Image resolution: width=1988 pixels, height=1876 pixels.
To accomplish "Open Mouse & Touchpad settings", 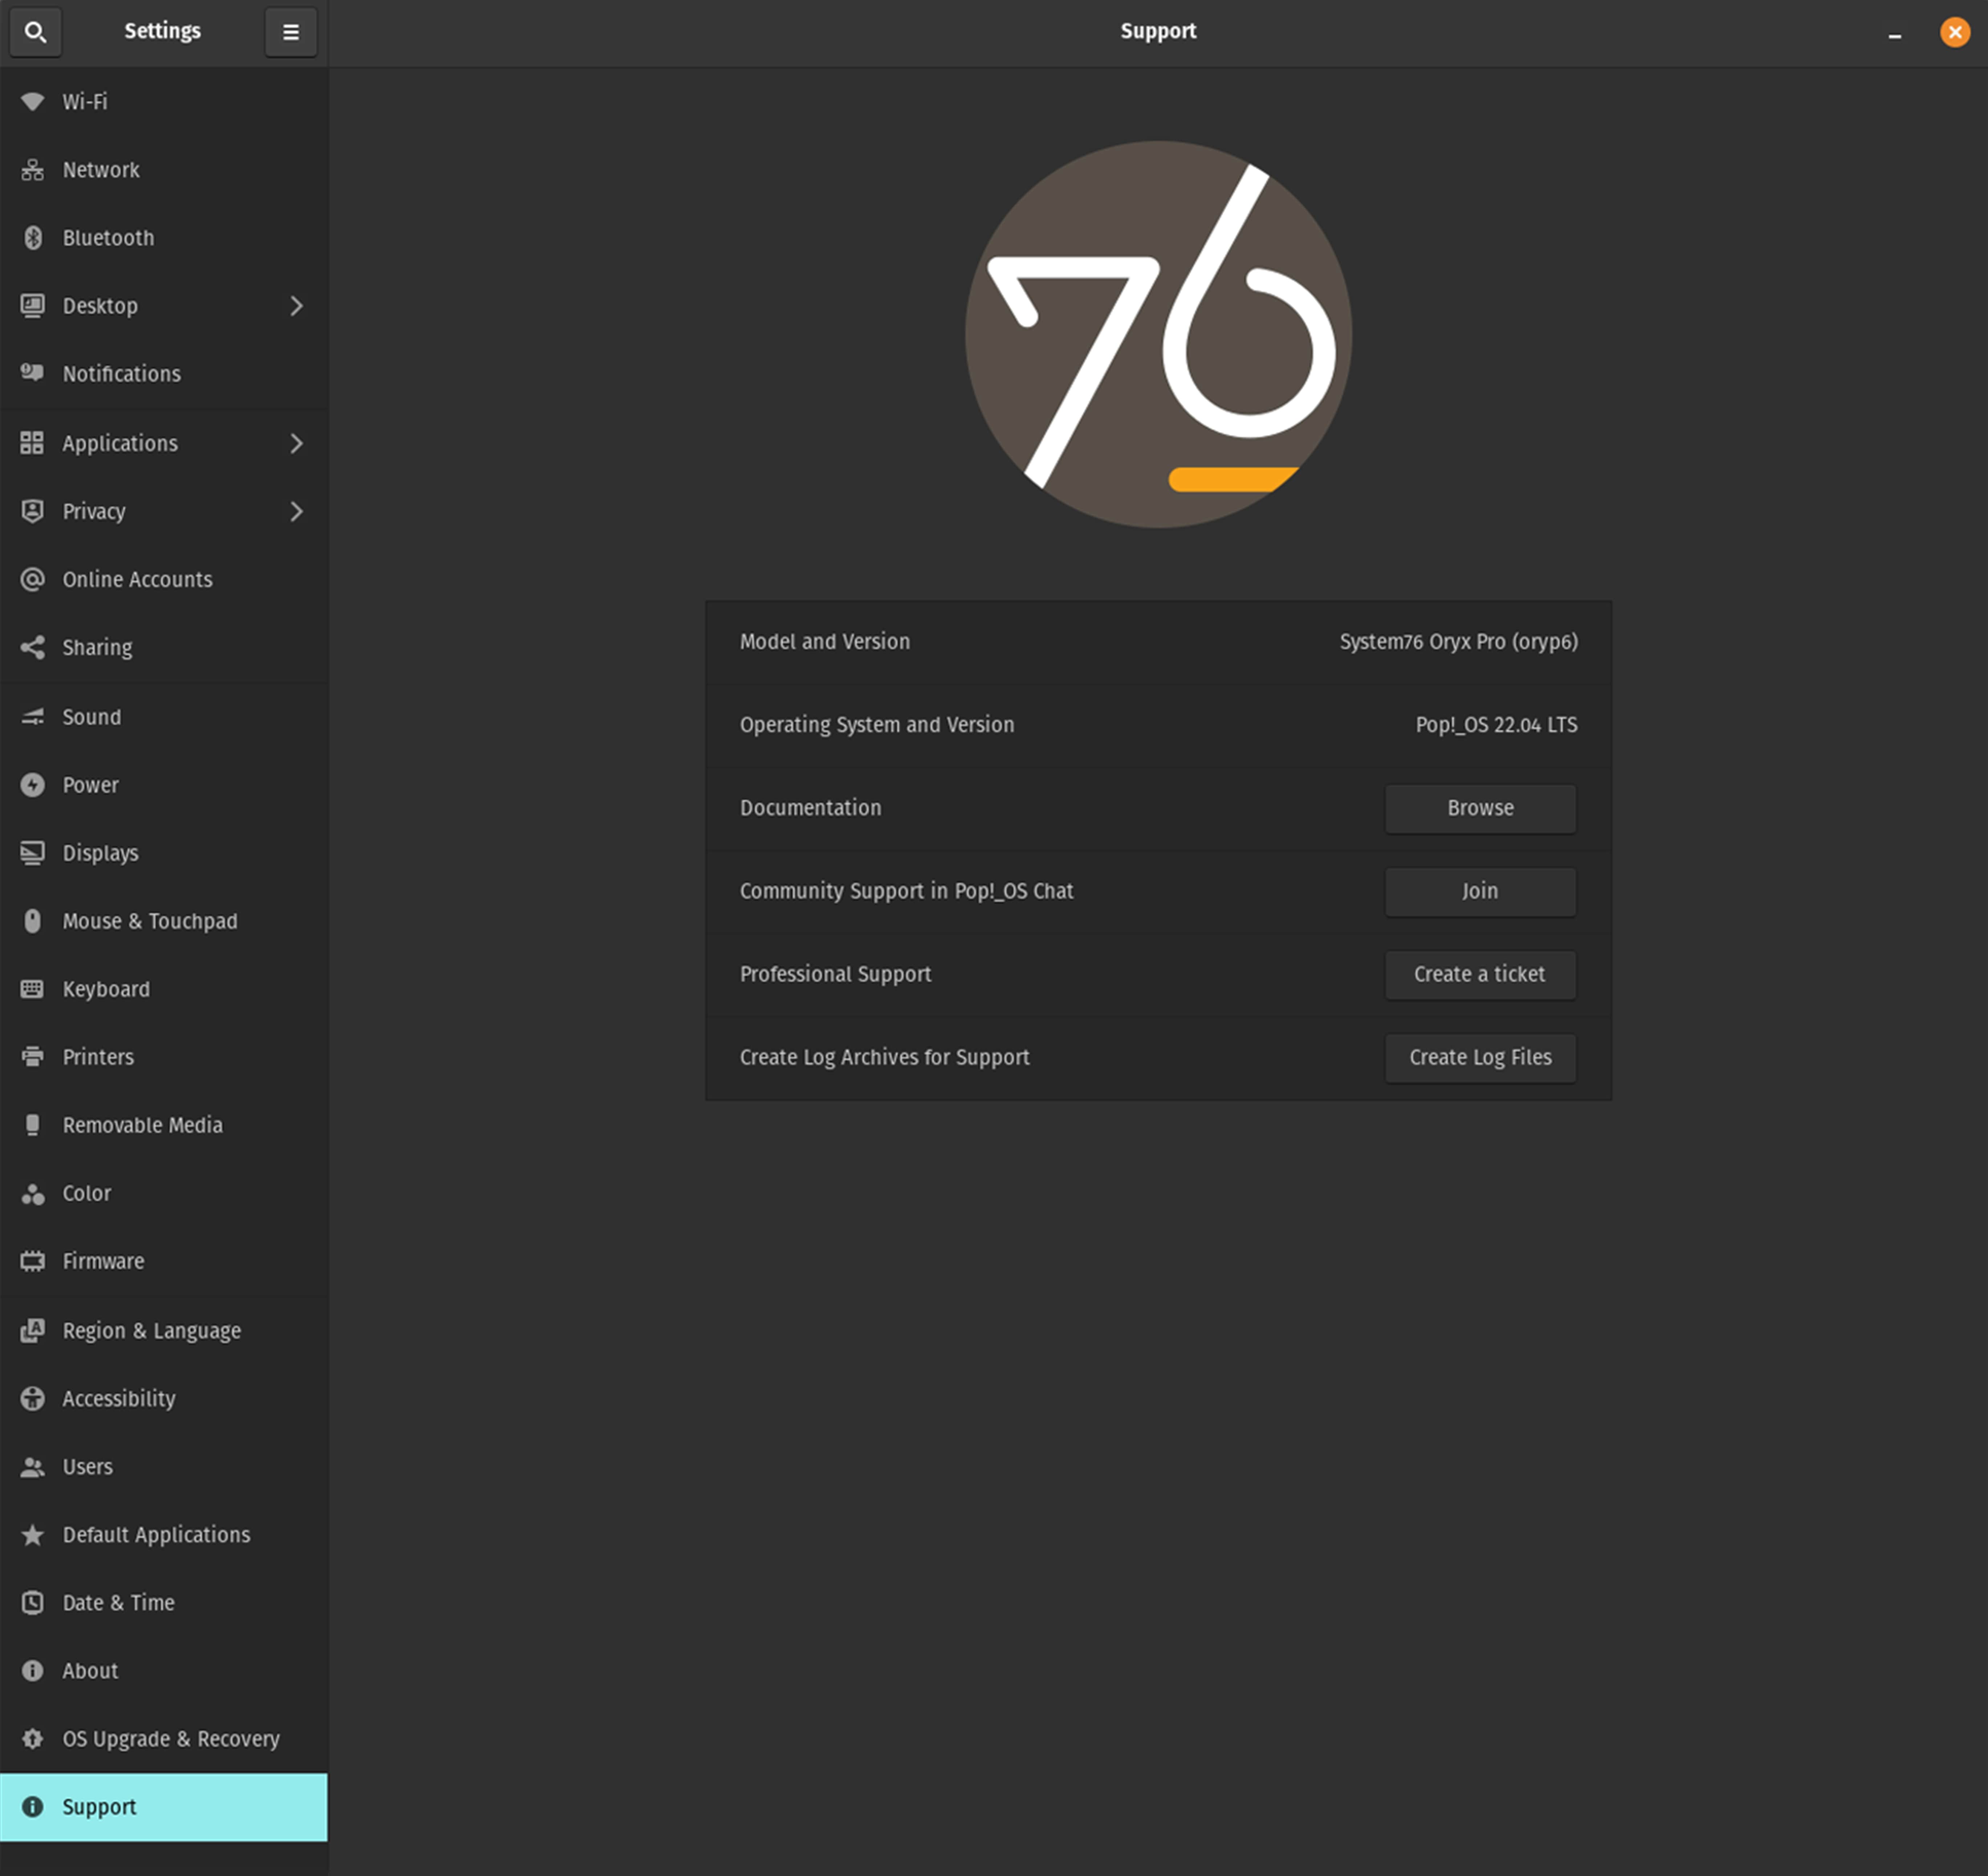I will point(164,921).
